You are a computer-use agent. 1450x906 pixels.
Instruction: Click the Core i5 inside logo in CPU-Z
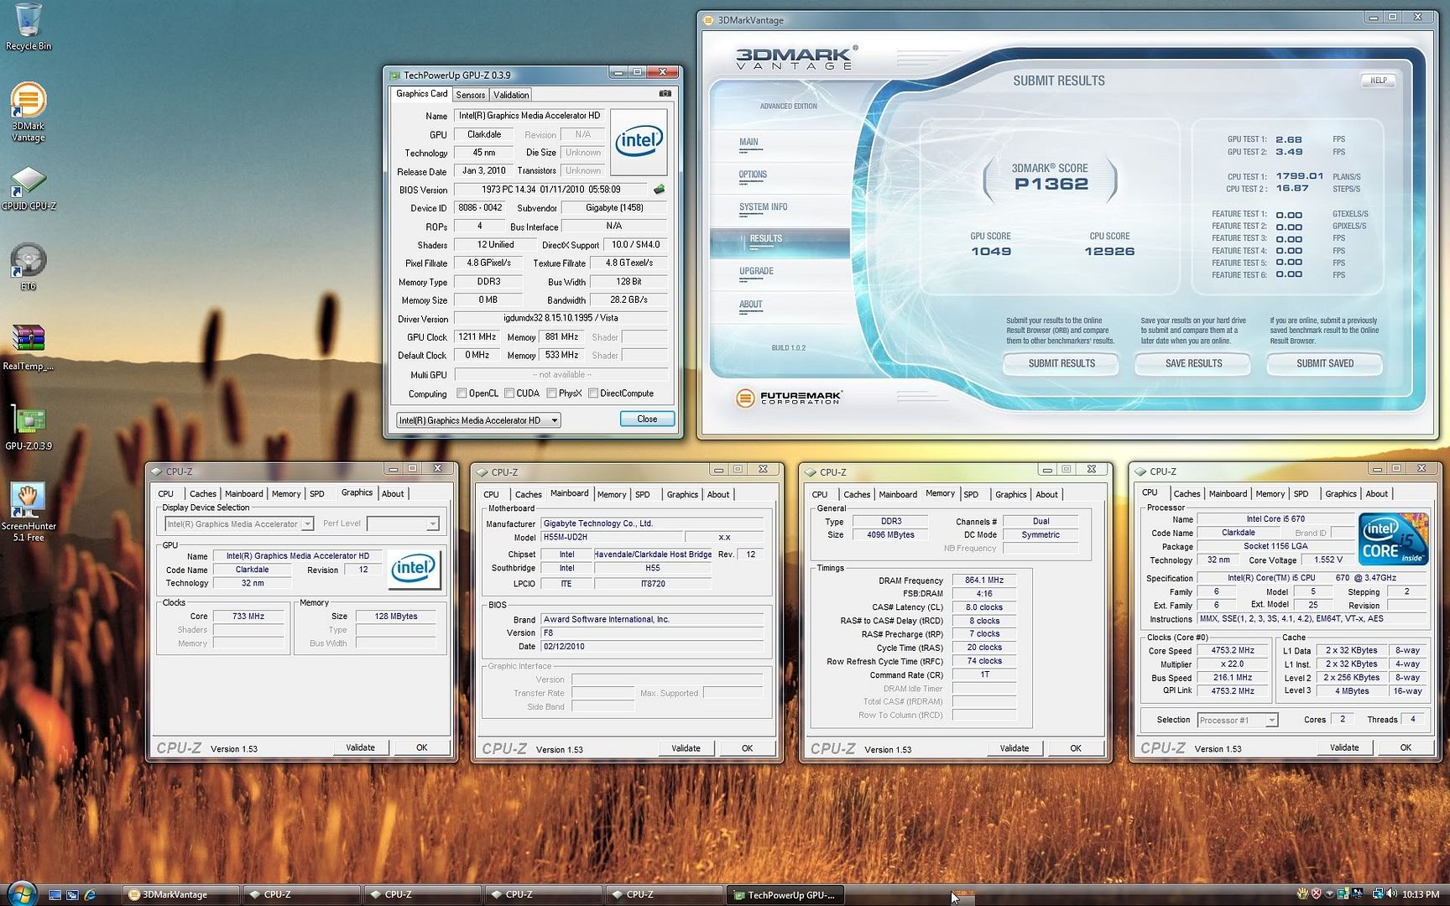pos(1392,539)
